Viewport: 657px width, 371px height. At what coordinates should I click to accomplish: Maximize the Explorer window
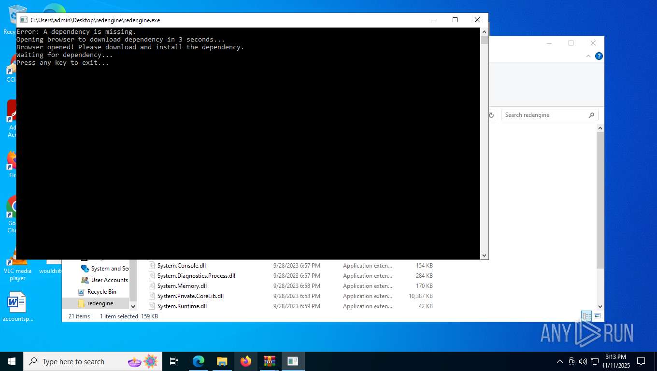[x=571, y=43]
